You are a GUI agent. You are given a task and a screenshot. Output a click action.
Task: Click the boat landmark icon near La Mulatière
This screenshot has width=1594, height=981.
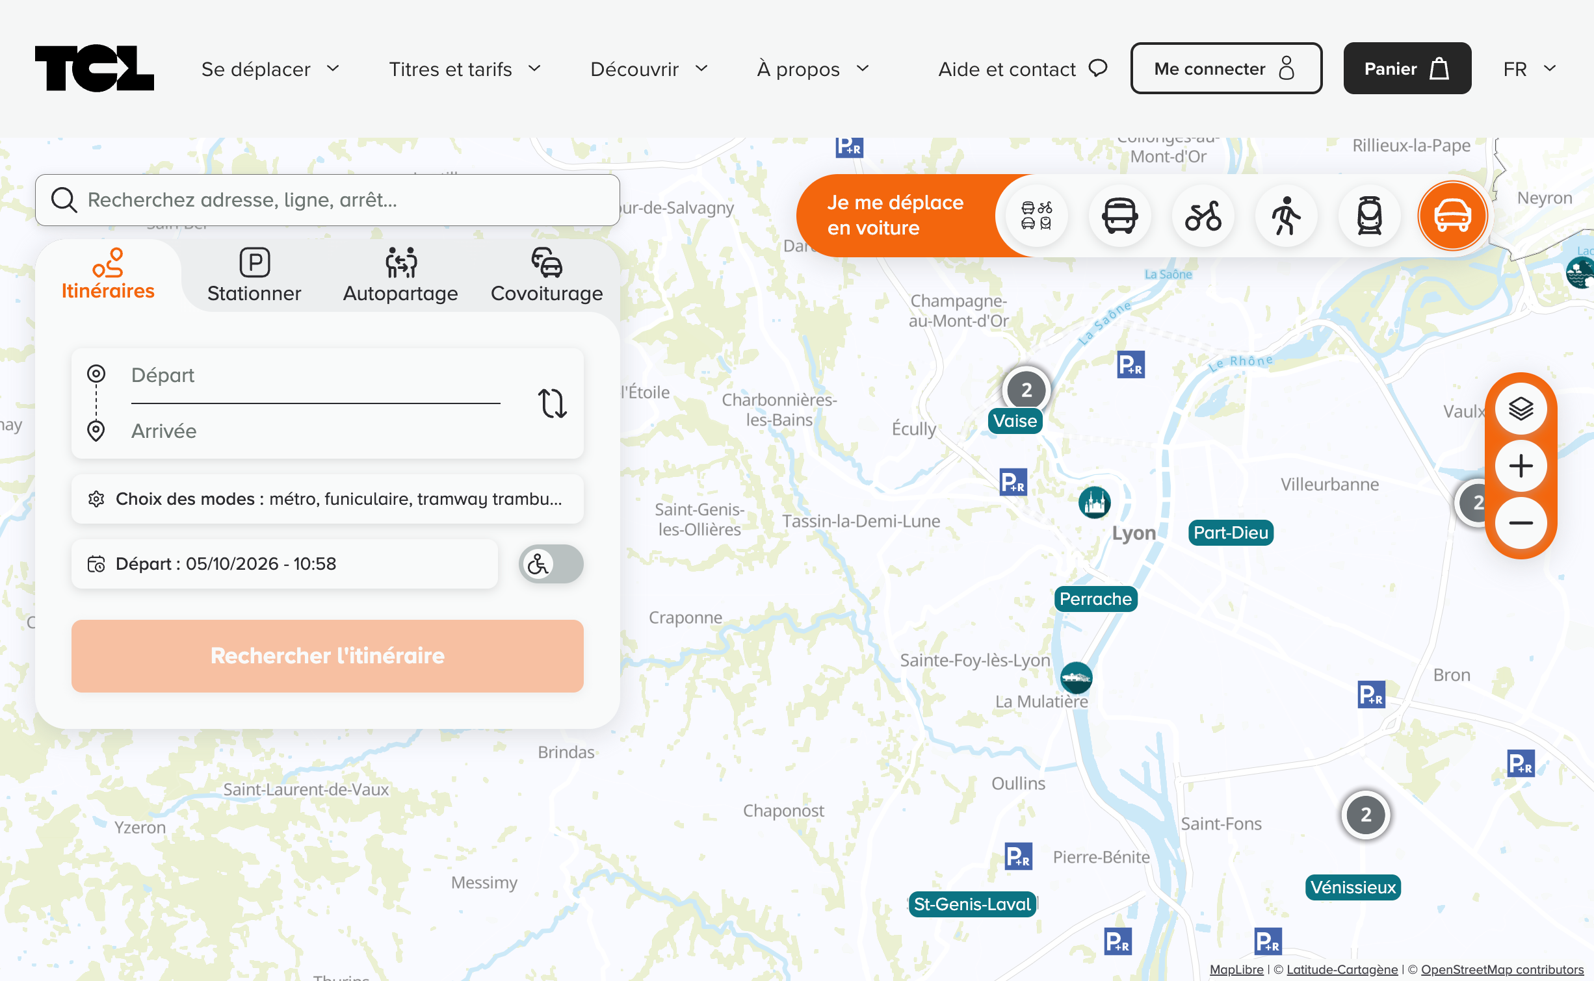click(x=1076, y=678)
